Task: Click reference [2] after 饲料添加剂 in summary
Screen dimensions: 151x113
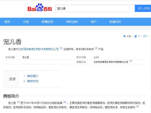Action: click(x=96, y=48)
